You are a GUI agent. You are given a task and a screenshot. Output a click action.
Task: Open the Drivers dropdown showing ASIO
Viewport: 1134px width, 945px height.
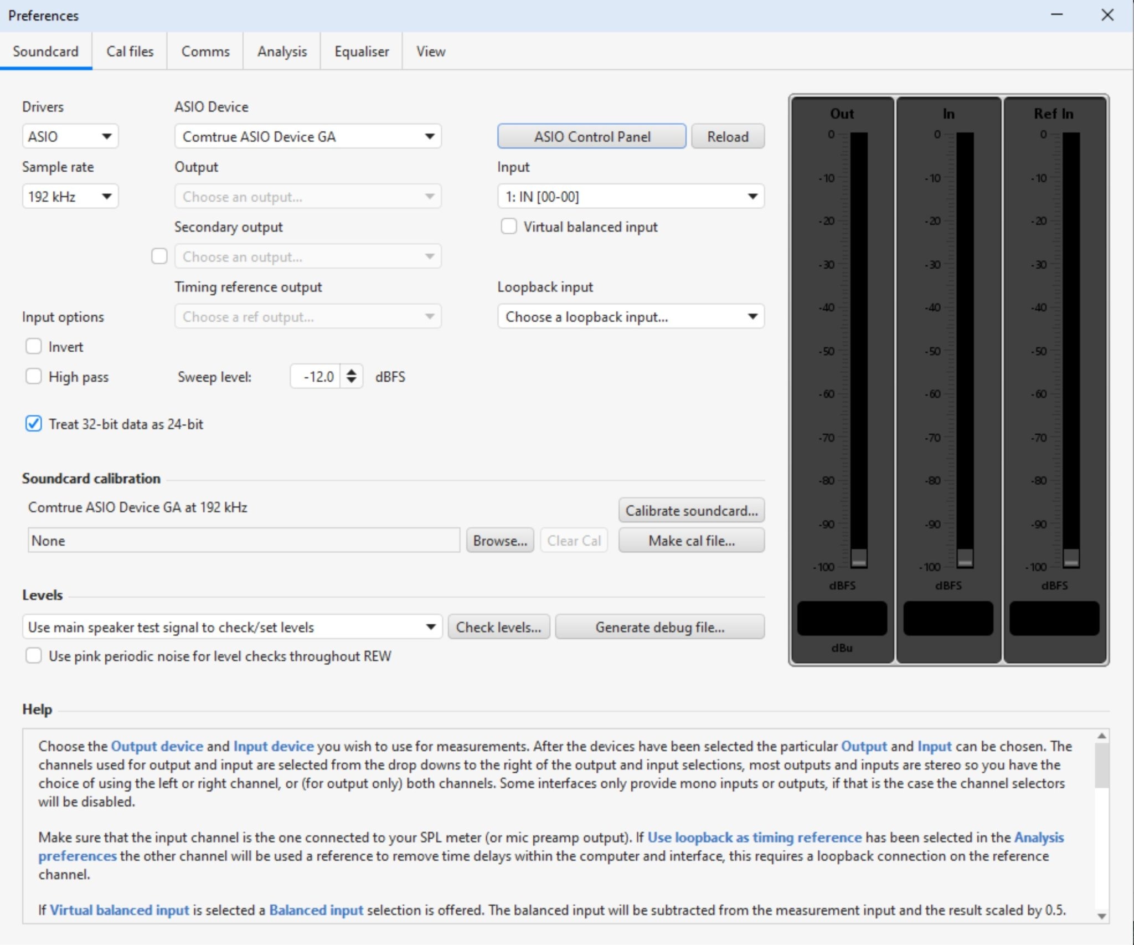70,136
